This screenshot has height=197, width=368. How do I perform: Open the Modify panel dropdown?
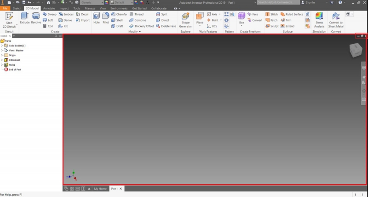(135, 32)
